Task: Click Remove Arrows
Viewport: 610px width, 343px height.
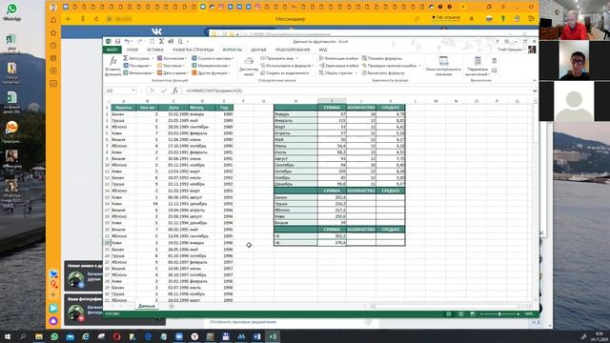Action: click(x=337, y=72)
